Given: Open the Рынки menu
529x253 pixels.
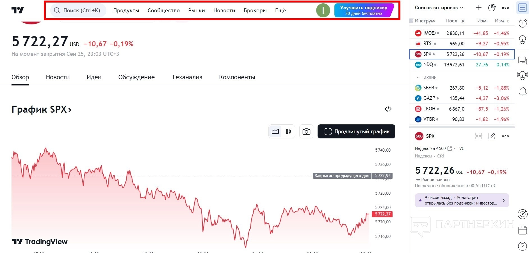Looking at the screenshot, I should (197, 10).
